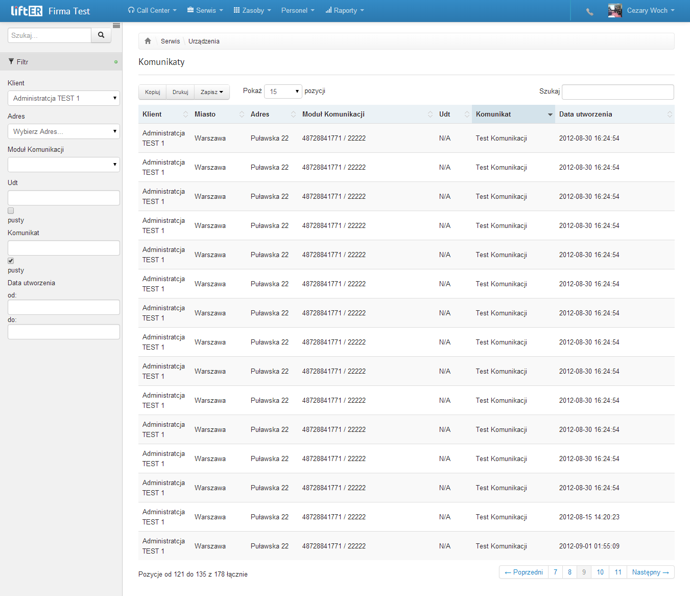Open the Serwis menu
This screenshot has width=690, height=596.
(205, 10)
